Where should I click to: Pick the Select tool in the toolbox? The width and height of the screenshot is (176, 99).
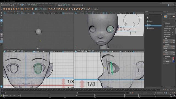click(1, 13)
